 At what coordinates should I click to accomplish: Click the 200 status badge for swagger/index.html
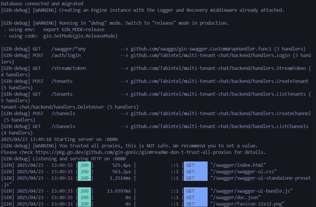[85, 165]
